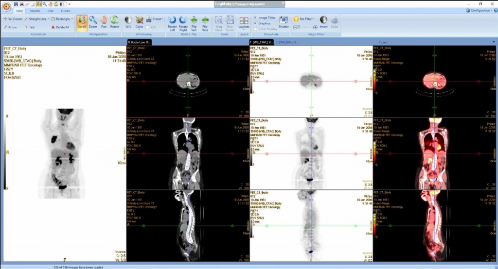Open the No Filter dropdown
Screen dimensions: 498x269
click(x=303, y=19)
